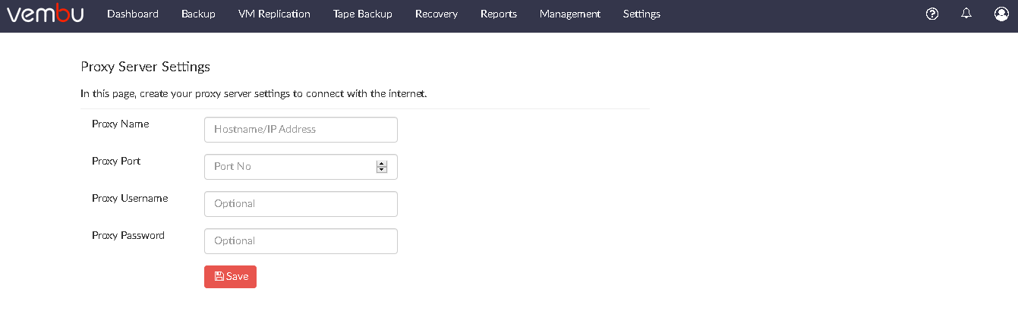Open the Reports menu
1018x336 pixels.
tap(499, 14)
